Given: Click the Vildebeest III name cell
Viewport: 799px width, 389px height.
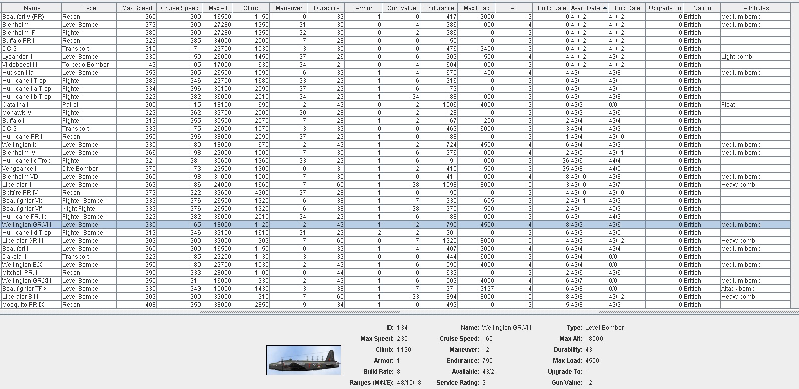Looking at the screenshot, I should [x=31, y=65].
